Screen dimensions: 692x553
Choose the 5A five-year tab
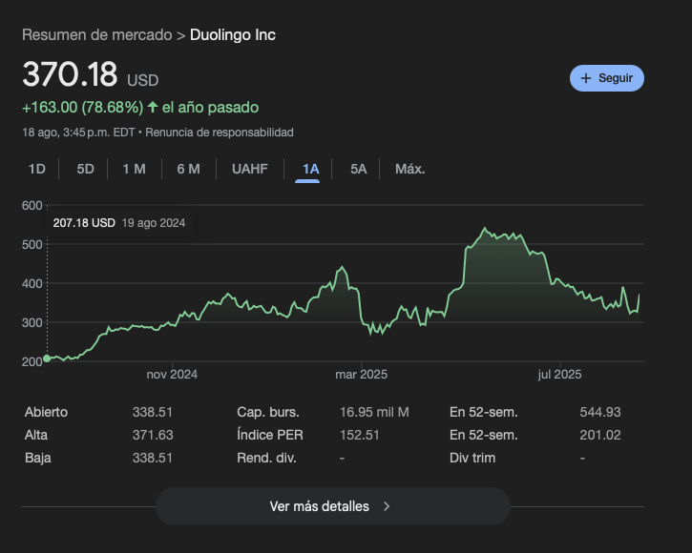click(x=358, y=169)
